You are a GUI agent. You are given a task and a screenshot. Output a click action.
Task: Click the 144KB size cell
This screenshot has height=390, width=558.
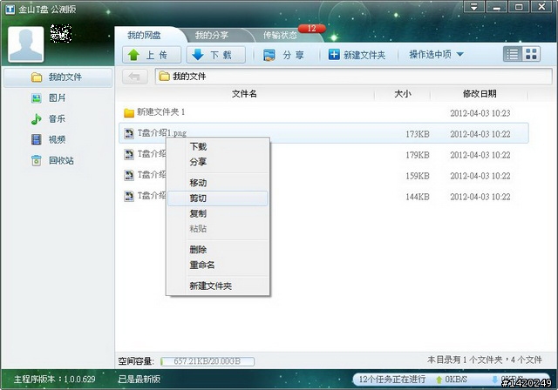coord(418,197)
